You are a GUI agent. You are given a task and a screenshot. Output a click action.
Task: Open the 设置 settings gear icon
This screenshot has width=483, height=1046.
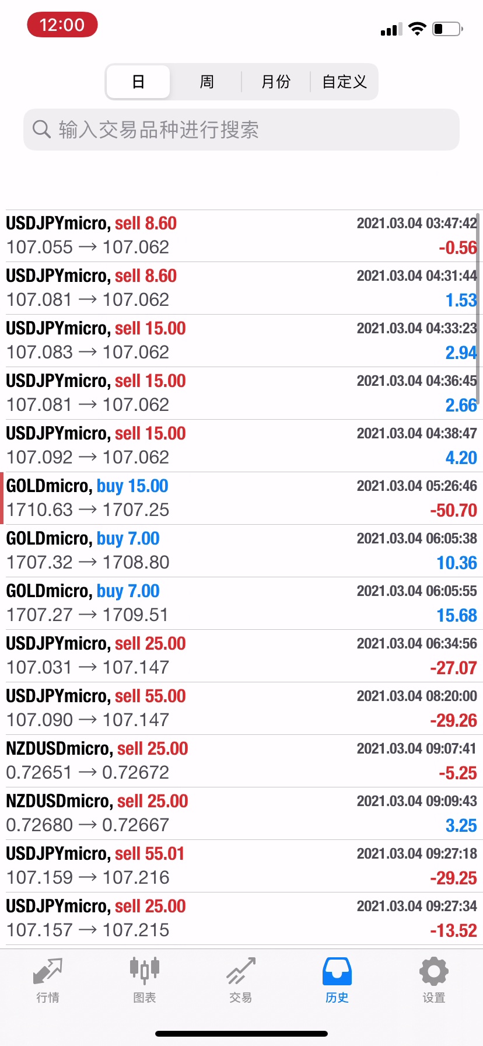point(433,971)
